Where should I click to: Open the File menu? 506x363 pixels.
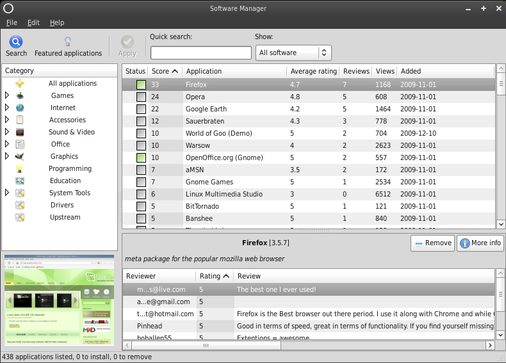click(12, 22)
